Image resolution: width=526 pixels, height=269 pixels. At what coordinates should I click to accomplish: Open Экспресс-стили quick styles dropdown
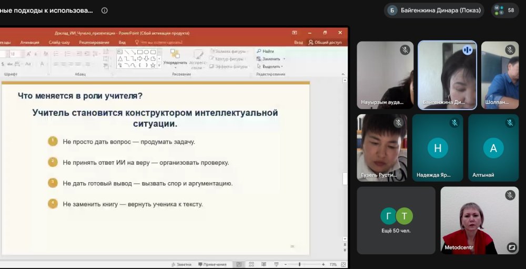[198, 59]
